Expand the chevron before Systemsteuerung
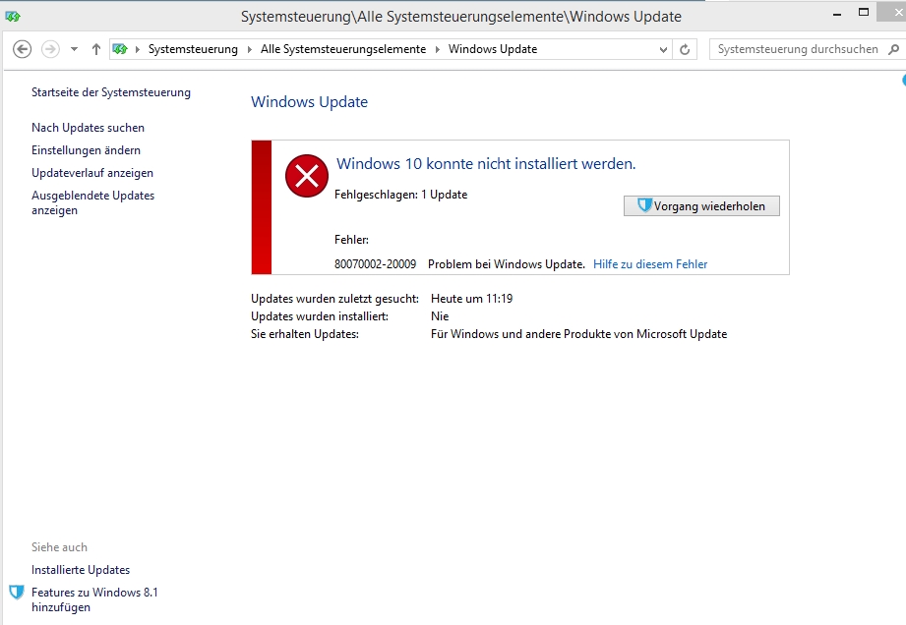This screenshot has width=906, height=625. pyautogui.click(x=138, y=50)
